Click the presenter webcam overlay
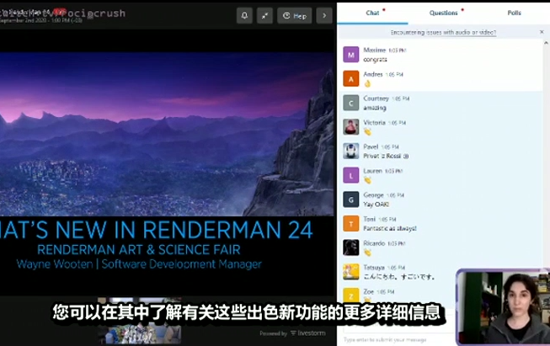Screen dimensions: 550x346 (x=503, y=307)
